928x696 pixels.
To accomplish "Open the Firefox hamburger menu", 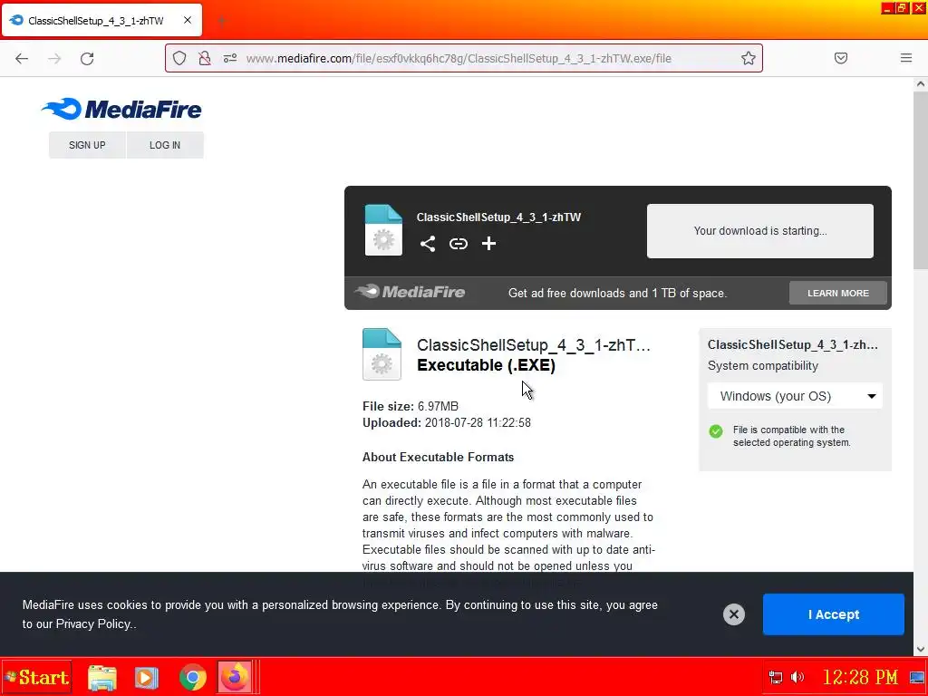I will click(x=905, y=58).
